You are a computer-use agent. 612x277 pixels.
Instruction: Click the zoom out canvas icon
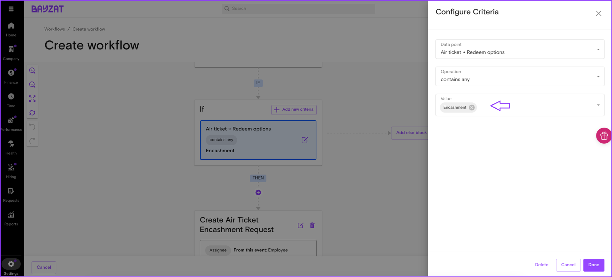[32, 85]
